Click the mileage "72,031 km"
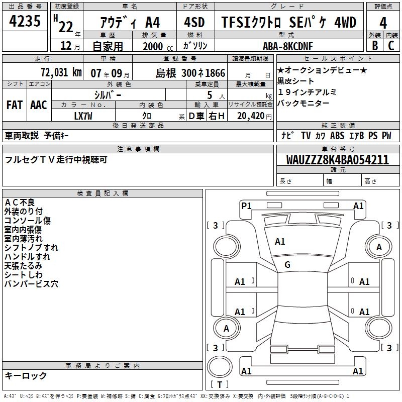 tap(61, 72)
